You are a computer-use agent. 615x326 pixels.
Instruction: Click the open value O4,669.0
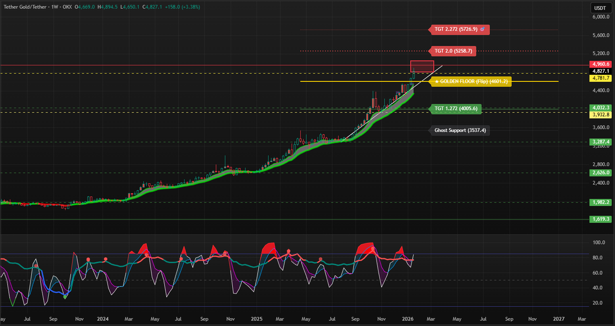[x=85, y=7]
